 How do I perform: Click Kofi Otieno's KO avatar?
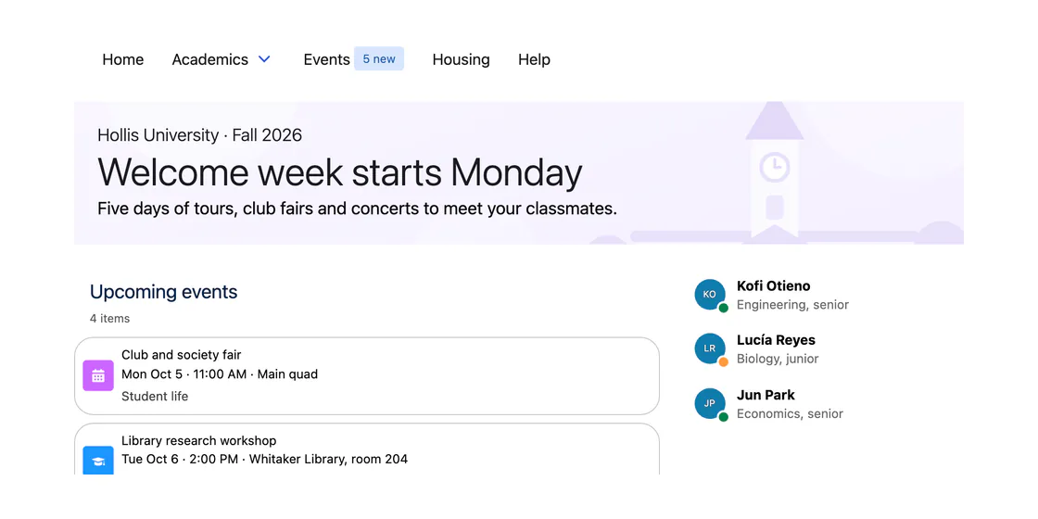[x=710, y=294]
